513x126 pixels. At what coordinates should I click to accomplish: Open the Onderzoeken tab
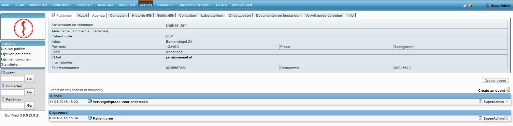click(x=240, y=15)
